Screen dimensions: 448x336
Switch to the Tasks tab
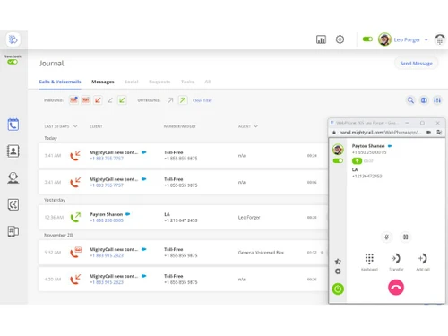[187, 82]
